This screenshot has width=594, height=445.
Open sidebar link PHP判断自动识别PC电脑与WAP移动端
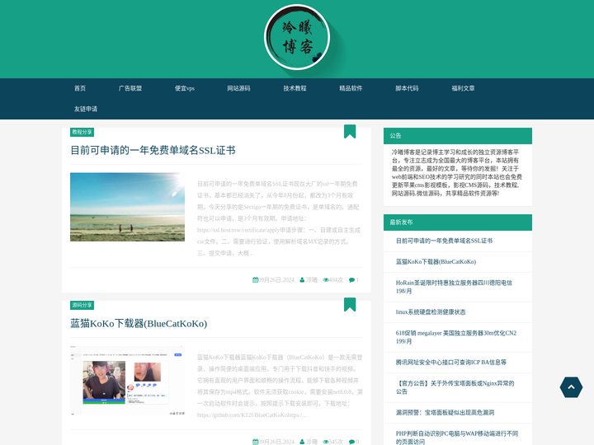(x=457, y=438)
